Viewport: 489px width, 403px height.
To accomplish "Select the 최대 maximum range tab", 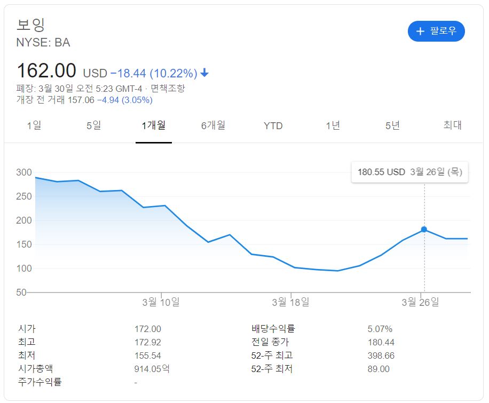I will (452, 125).
